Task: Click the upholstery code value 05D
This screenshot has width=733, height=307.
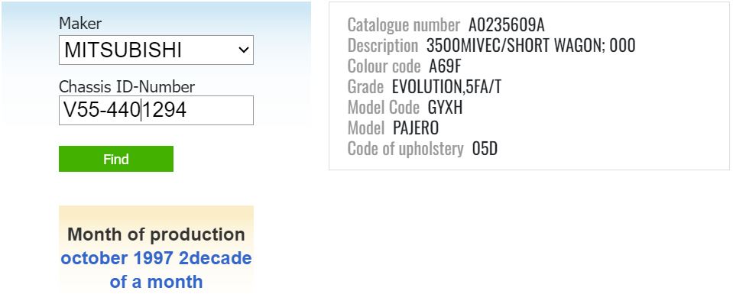Action: [485, 148]
